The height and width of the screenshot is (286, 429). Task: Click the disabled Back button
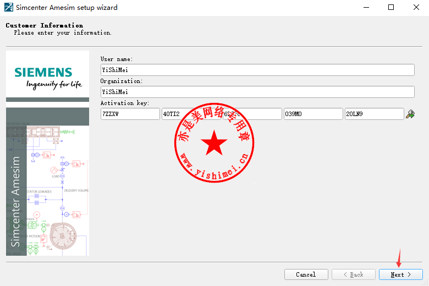(x=354, y=274)
